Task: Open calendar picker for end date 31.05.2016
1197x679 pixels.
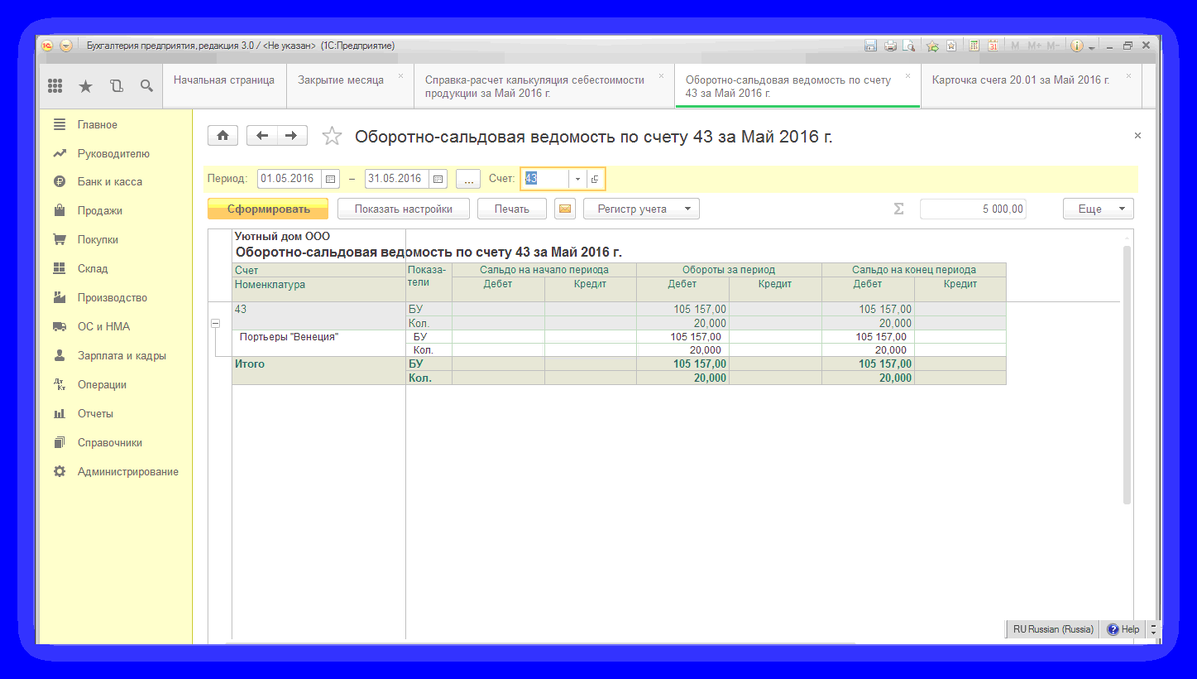Action: [439, 179]
